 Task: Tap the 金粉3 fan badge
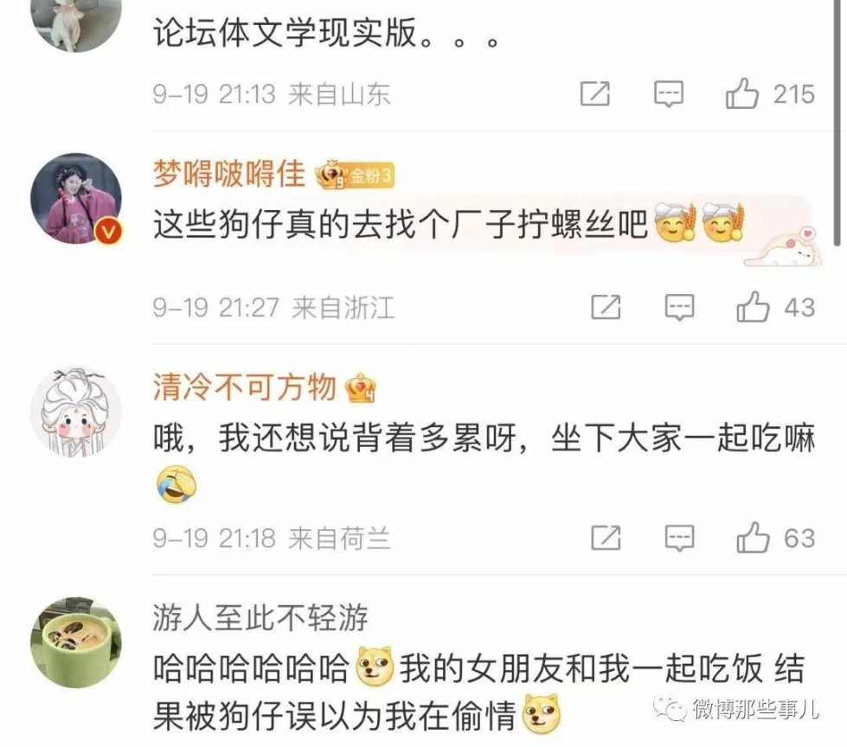355,175
